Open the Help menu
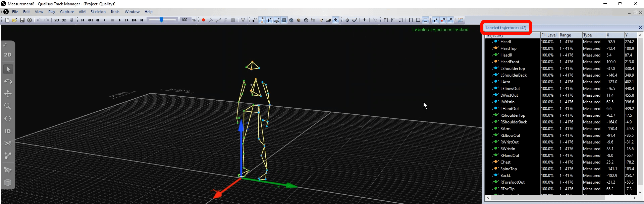Screen dimensions: 644x204 [x=149, y=12]
